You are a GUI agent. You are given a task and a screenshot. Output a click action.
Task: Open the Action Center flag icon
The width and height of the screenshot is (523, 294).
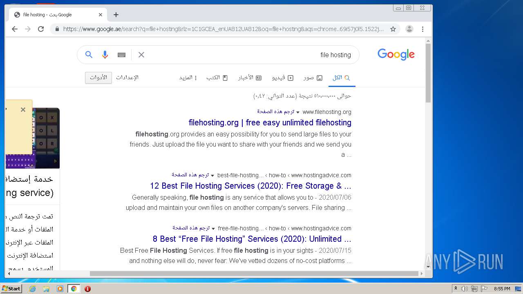click(x=484, y=289)
